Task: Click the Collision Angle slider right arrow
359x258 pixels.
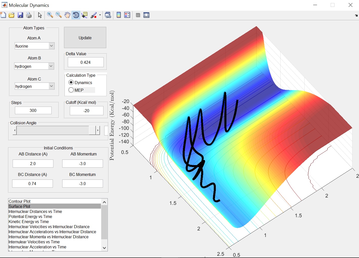Action: pos(98,130)
